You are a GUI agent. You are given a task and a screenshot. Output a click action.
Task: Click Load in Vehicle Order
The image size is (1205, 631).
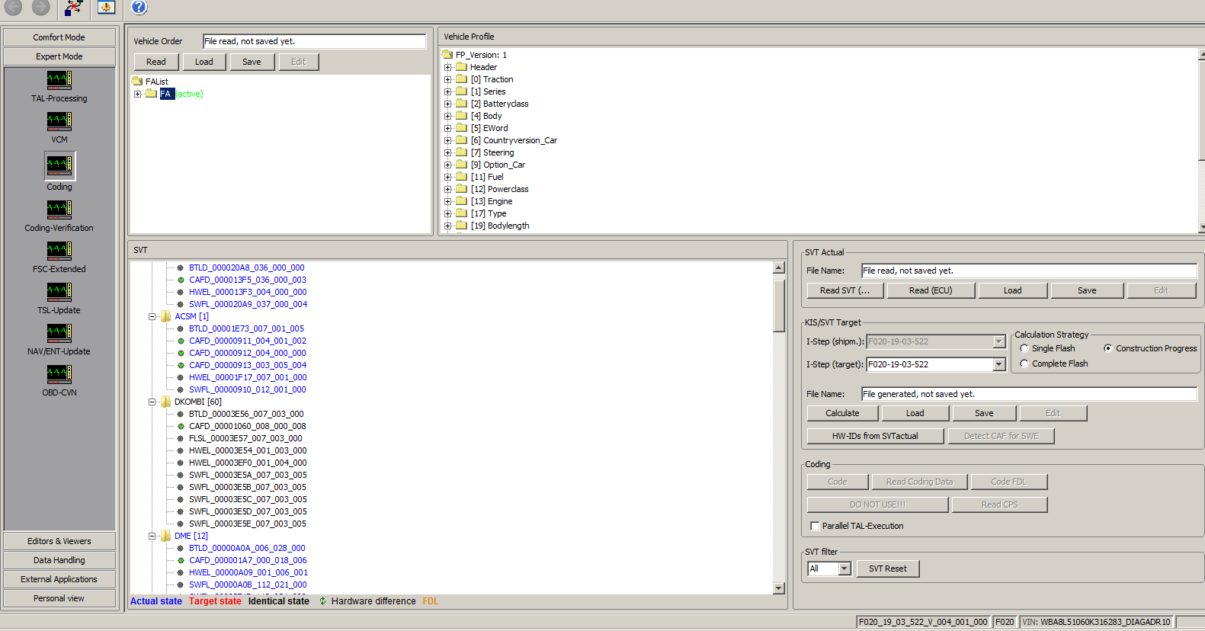click(x=204, y=62)
